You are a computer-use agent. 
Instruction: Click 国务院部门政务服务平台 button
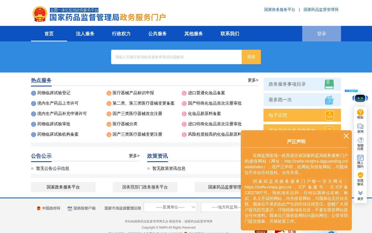click(x=145, y=187)
